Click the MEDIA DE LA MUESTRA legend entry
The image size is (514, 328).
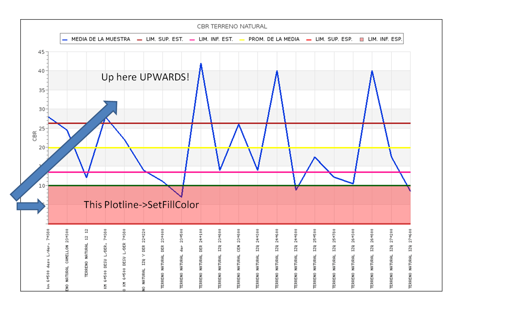[x=96, y=39]
